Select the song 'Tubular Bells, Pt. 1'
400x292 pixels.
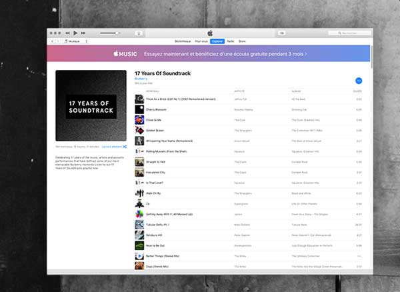[x=157, y=225]
